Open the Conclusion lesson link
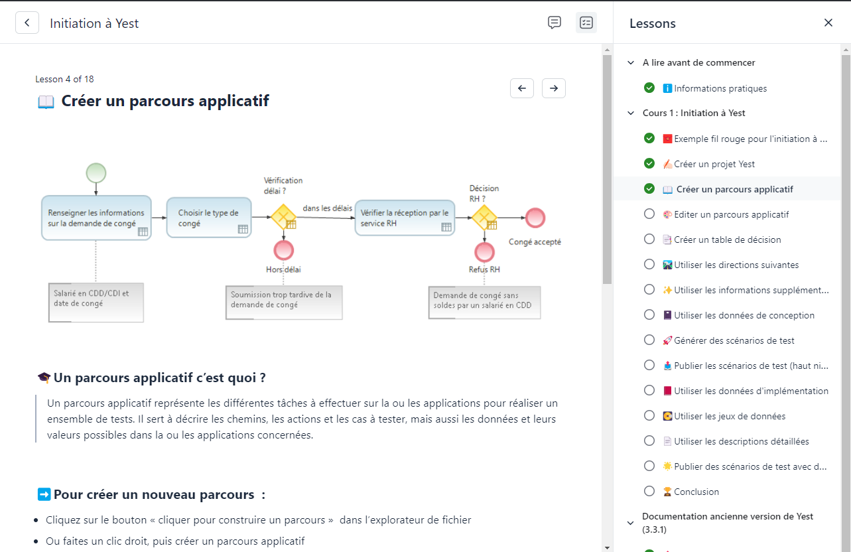 [696, 492]
